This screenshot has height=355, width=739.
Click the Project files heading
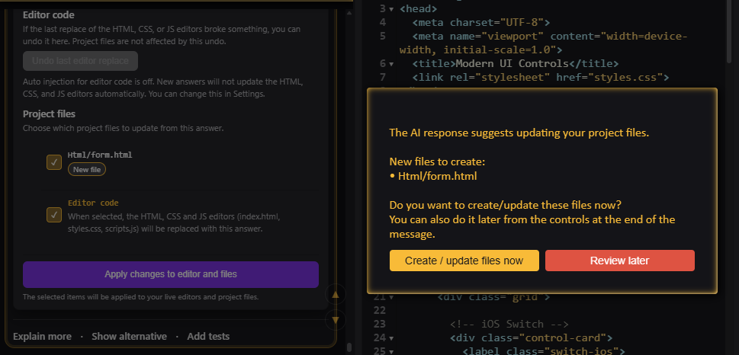click(49, 114)
